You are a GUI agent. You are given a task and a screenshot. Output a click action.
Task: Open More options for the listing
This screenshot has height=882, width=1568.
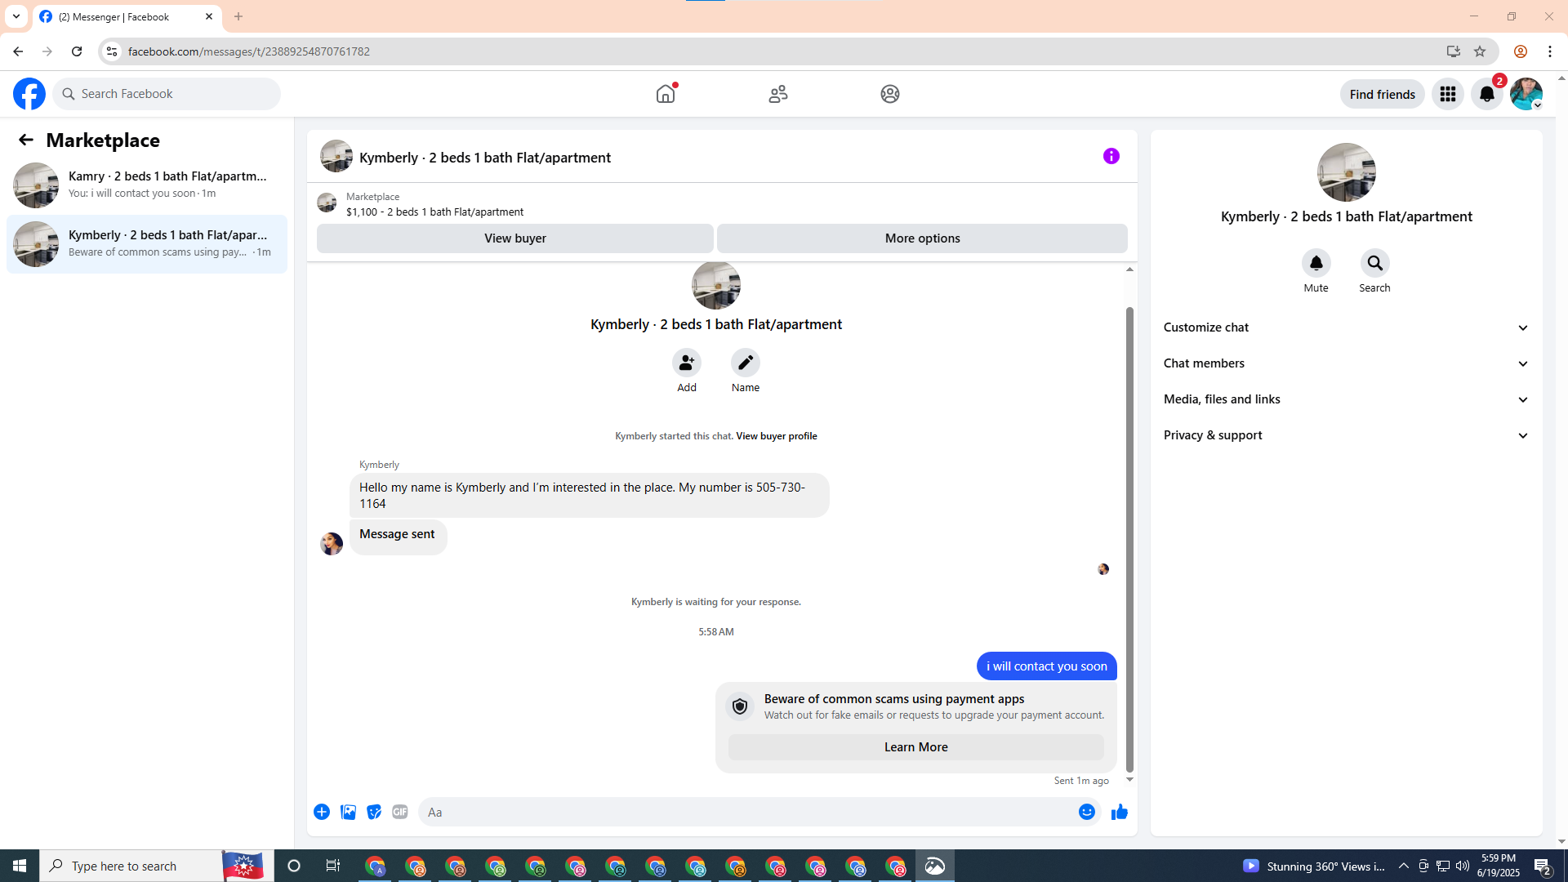[x=923, y=238]
